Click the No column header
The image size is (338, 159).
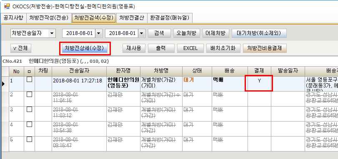pyautogui.click(x=16, y=72)
